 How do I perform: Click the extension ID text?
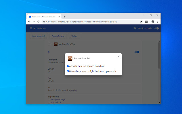click(62, 90)
